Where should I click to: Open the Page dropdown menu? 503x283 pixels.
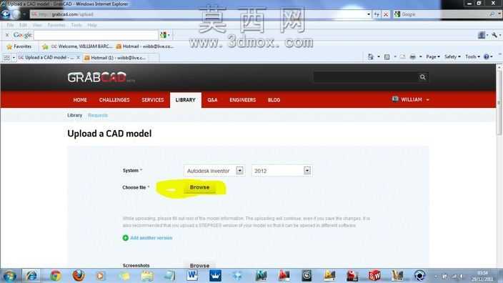433,56
